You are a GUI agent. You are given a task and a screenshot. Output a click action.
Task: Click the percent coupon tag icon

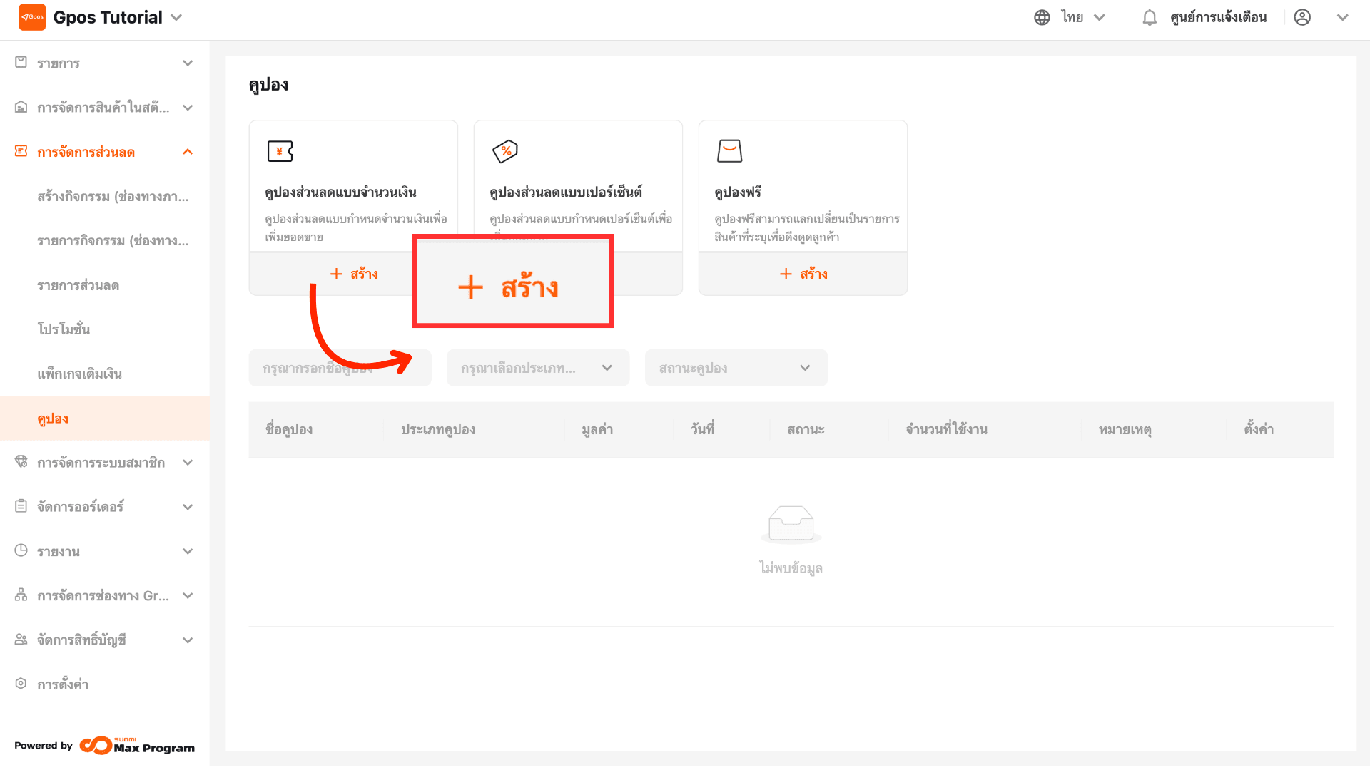[x=505, y=151]
